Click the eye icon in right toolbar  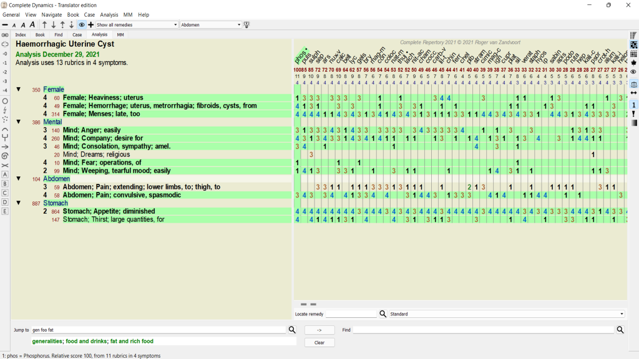tap(634, 72)
